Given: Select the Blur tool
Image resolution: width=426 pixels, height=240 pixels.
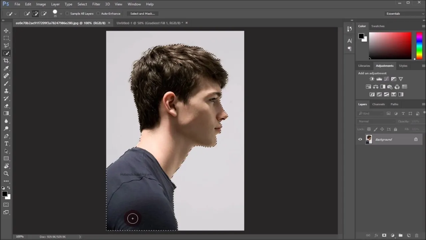Looking at the screenshot, I should click(x=6, y=121).
